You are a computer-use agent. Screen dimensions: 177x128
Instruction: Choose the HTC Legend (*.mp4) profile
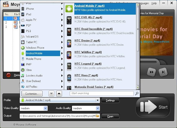coord(88,64)
